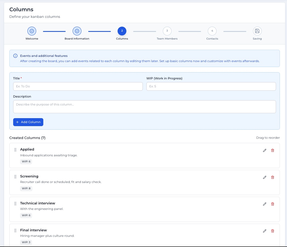Click 'Hiring manager plus culture round.' description

[47, 236]
